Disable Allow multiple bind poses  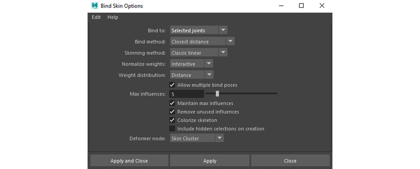[x=172, y=85]
